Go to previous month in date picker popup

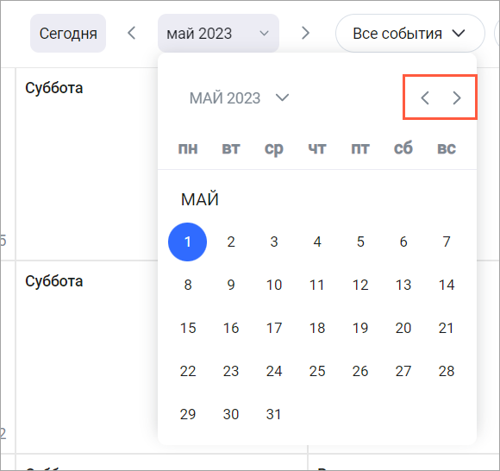(x=425, y=98)
